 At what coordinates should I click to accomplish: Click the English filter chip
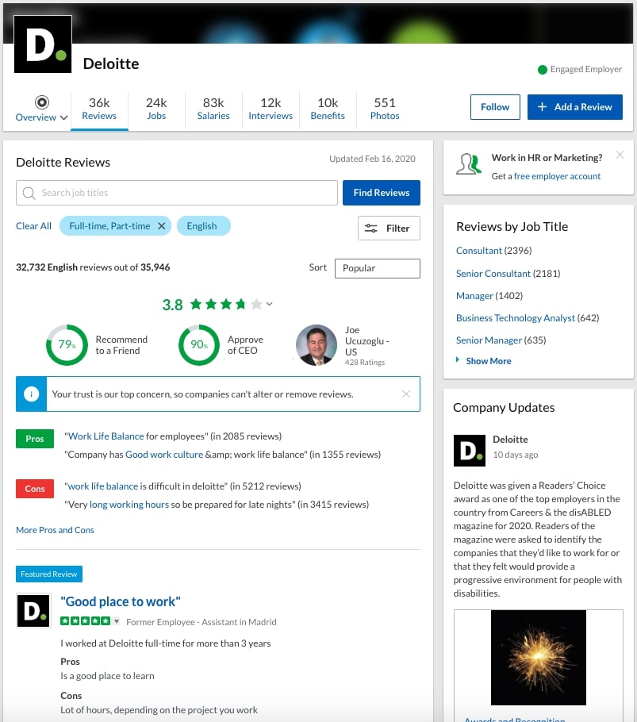[203, 225]
